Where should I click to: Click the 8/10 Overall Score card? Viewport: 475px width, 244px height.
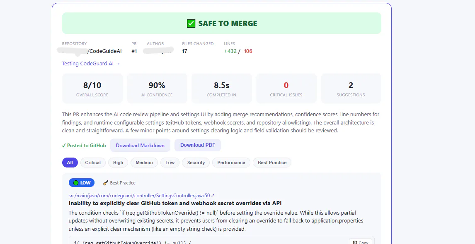click(x=92, y=89)
